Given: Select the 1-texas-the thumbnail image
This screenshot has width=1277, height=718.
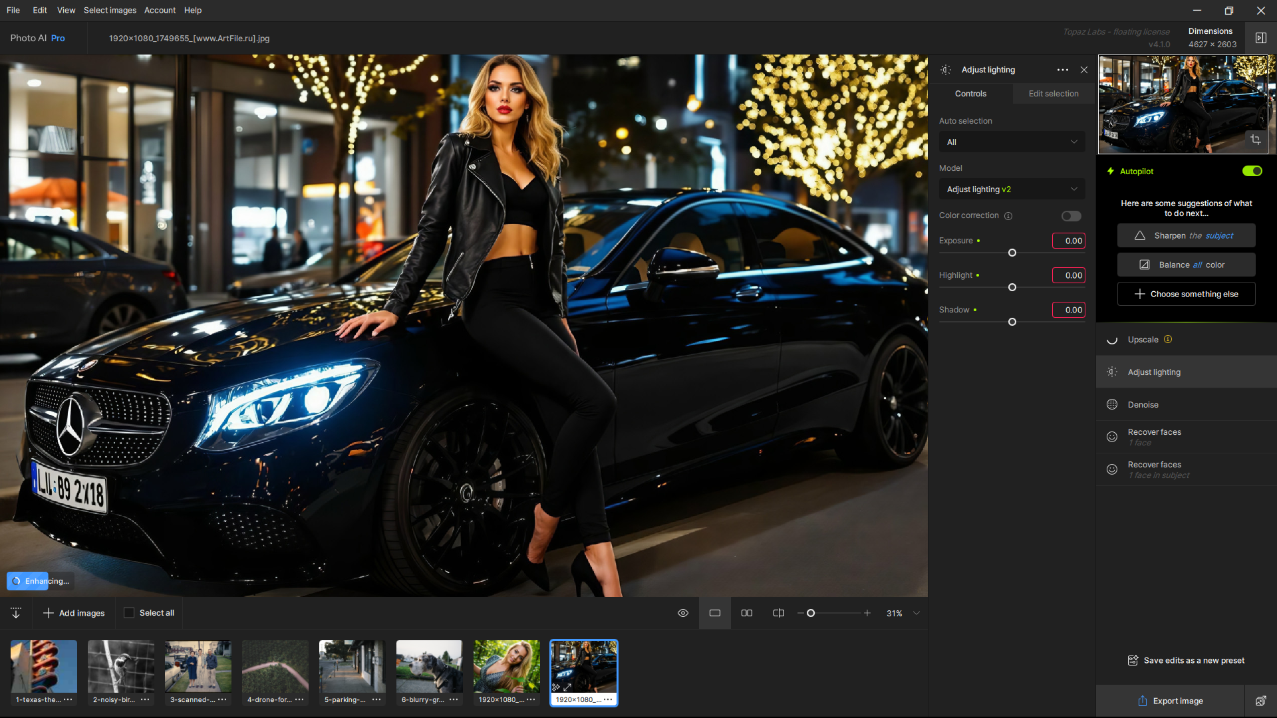Looking at the screenshot, I should (44, 666).
